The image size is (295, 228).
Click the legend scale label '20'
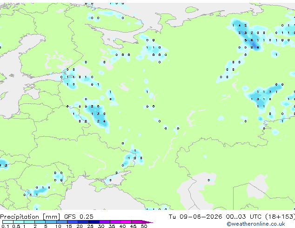pos(80,226)
